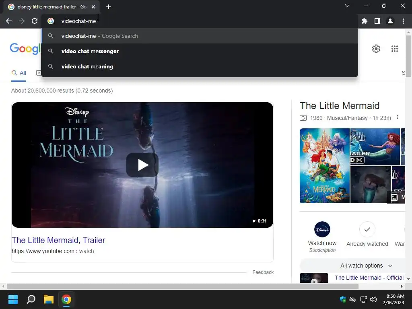This screenshot has width=412, height=309.
Task: Open the Windows Start menu
Action: pos(13,299)
